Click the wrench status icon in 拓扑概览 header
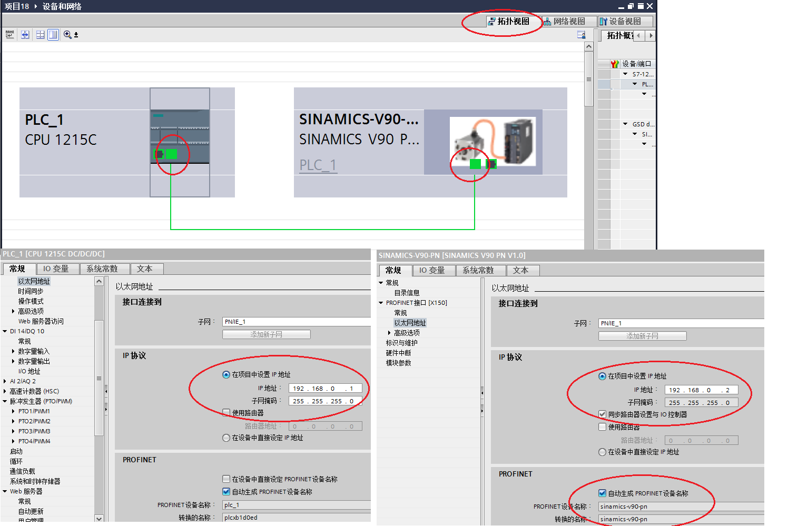The width and height of the screenshot is (788, 526). click(615, 63)
